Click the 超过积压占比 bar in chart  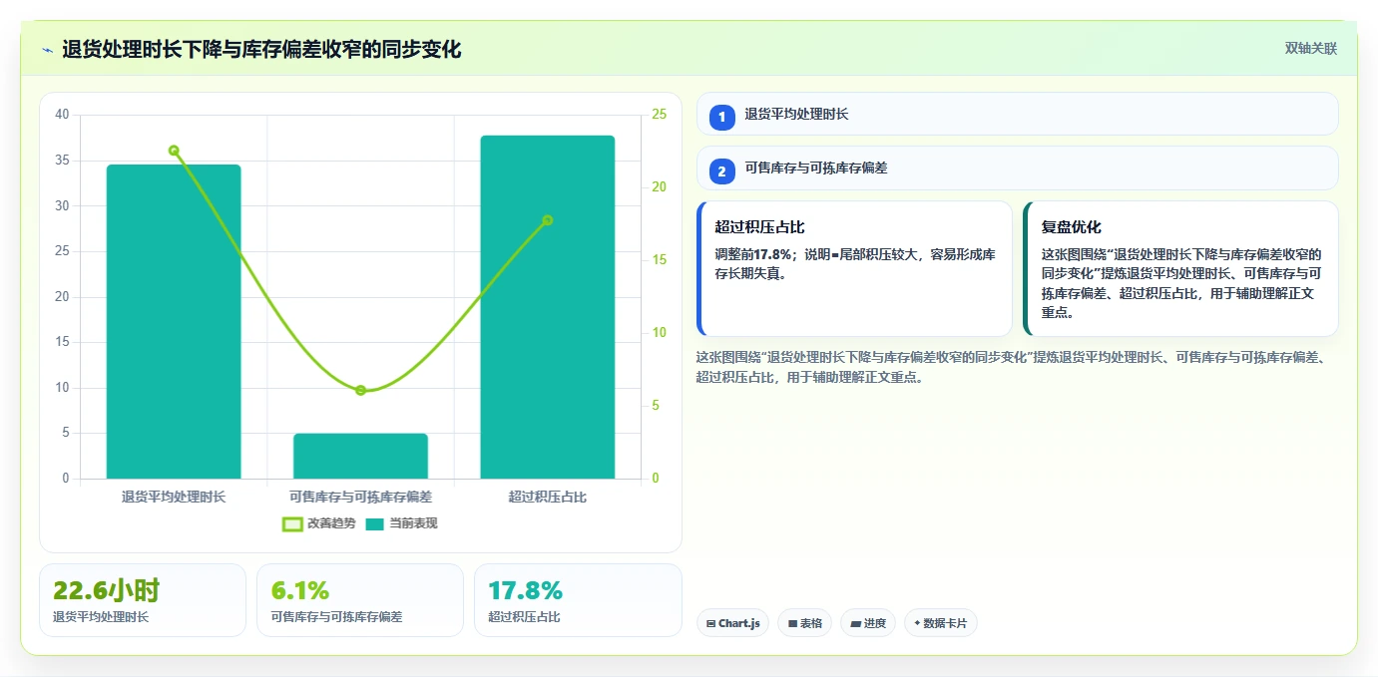547,307
